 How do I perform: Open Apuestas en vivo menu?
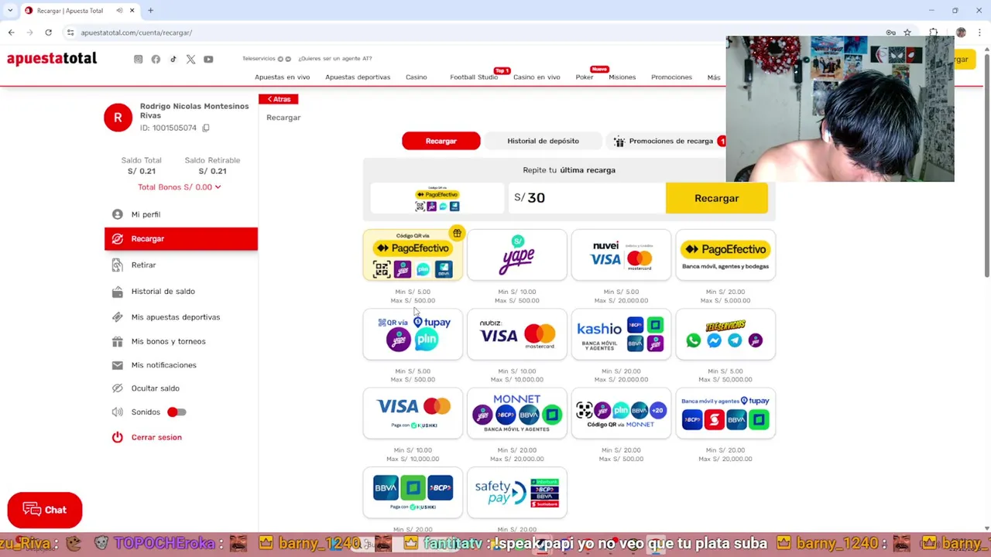click(282, 77)
